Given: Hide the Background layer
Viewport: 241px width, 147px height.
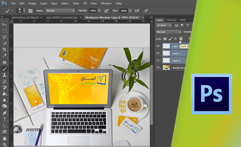Looking at the screenshot, I should coord(158,68).
